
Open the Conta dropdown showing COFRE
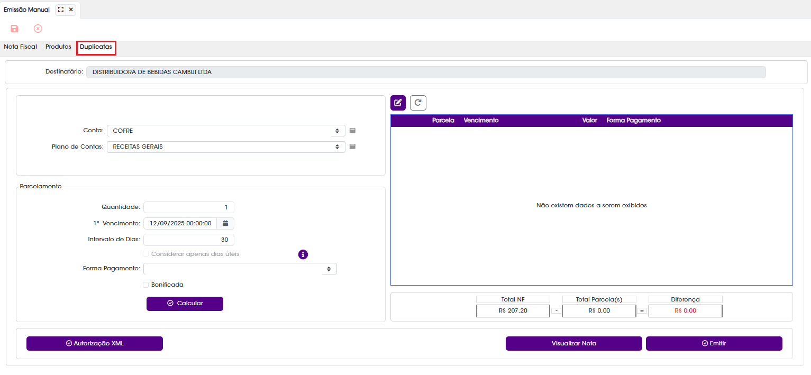click(x=226, y=131)
